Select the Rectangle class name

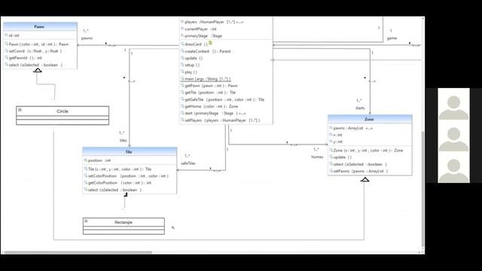click(x=124, y=222)
